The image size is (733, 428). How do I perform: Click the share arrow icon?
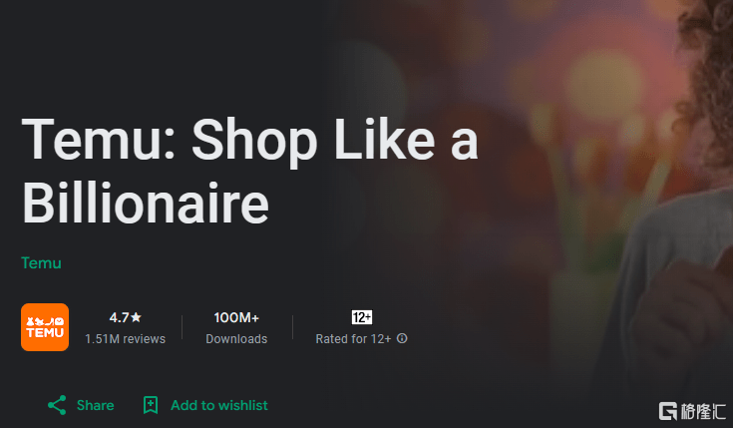(57, 405)
